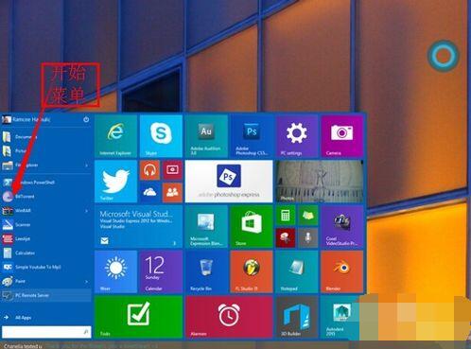Open the small green Calculator tile

coord(286,216)
